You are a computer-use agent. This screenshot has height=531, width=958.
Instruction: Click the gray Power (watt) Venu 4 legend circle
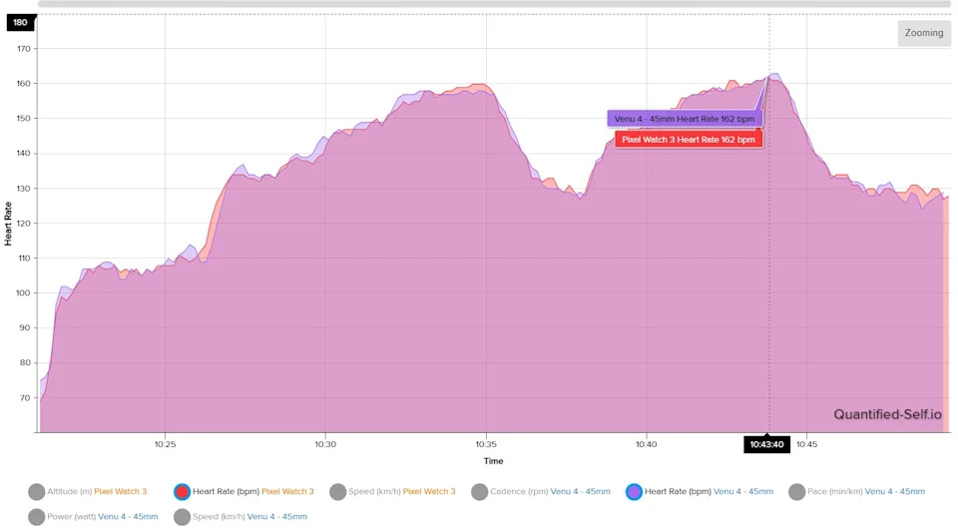click(37, 516)
